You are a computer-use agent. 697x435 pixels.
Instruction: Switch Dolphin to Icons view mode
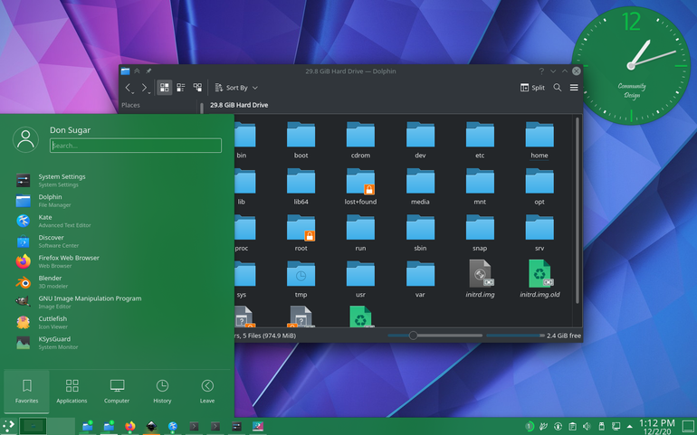(165, 88)
